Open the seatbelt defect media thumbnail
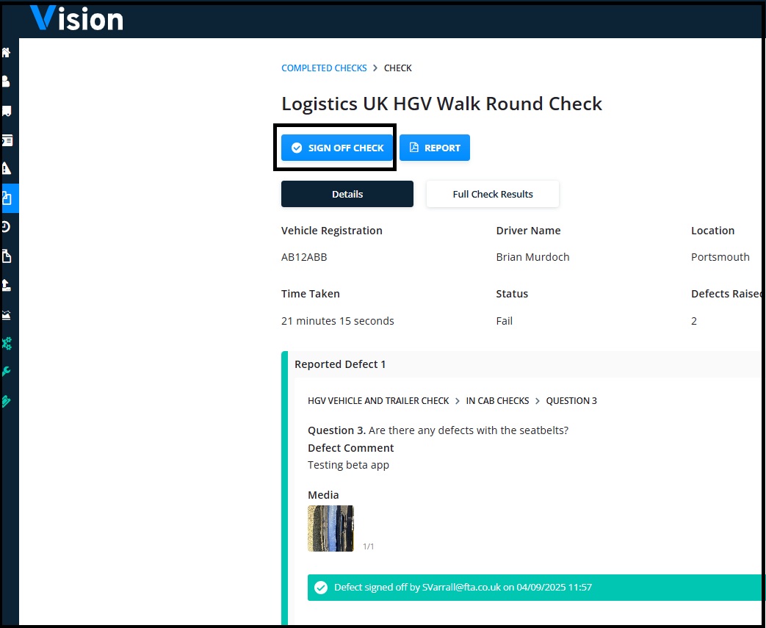Viewport: 766px width, 628px height. tap(330, 528)
